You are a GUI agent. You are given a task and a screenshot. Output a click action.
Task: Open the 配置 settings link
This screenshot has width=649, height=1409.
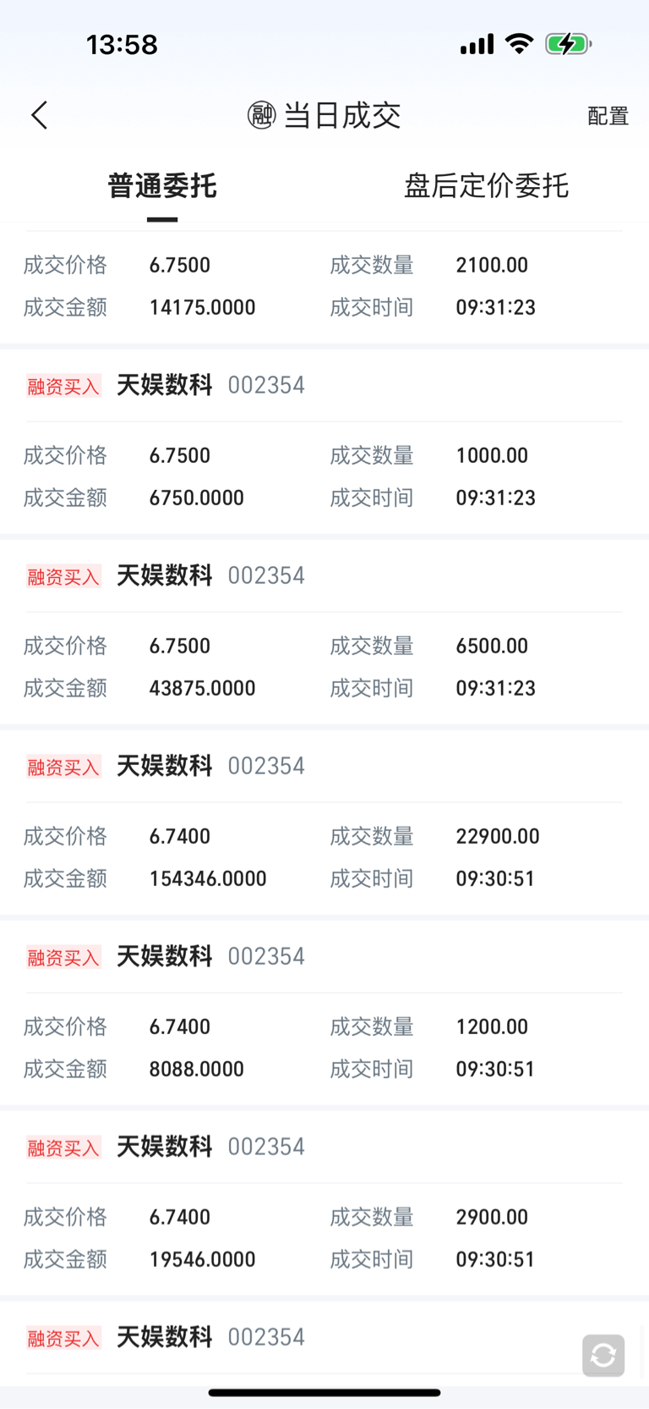click(608, 116)
